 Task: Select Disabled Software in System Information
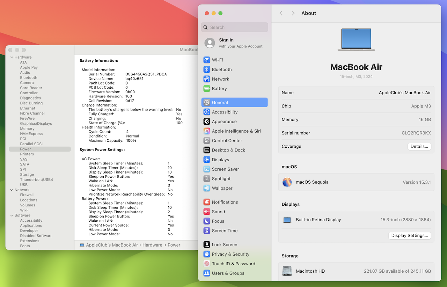[x=36, y=236]
